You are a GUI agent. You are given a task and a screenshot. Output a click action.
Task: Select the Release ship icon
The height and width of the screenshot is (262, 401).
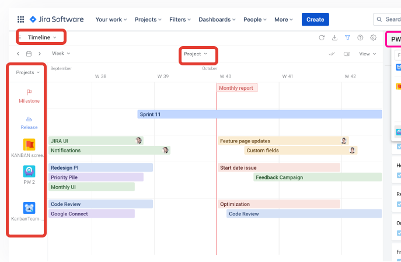tap(29, 119)
